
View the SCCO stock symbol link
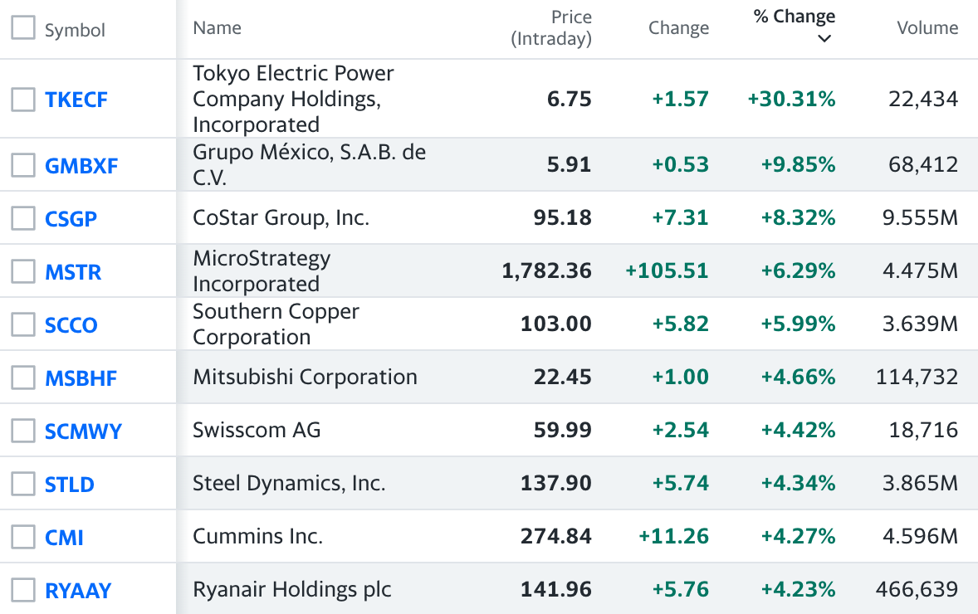coord(71,325)
